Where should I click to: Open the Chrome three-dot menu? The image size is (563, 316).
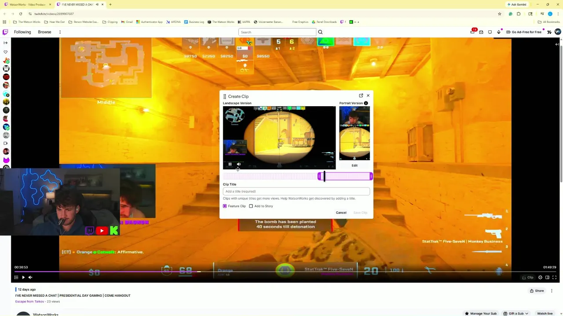point(557,14)
